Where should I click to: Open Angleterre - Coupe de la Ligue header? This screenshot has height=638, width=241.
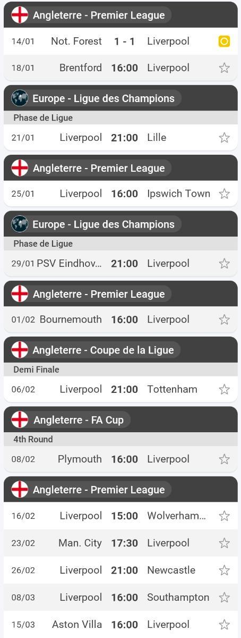click(120, 350)
